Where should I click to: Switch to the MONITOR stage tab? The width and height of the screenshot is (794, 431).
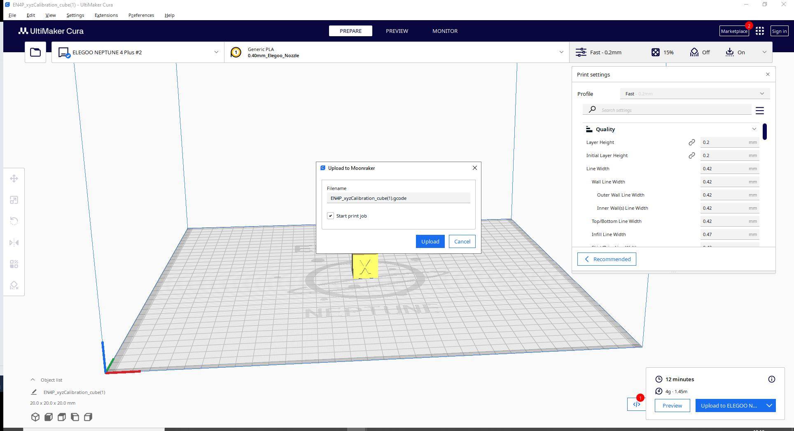tap(445, 31)
